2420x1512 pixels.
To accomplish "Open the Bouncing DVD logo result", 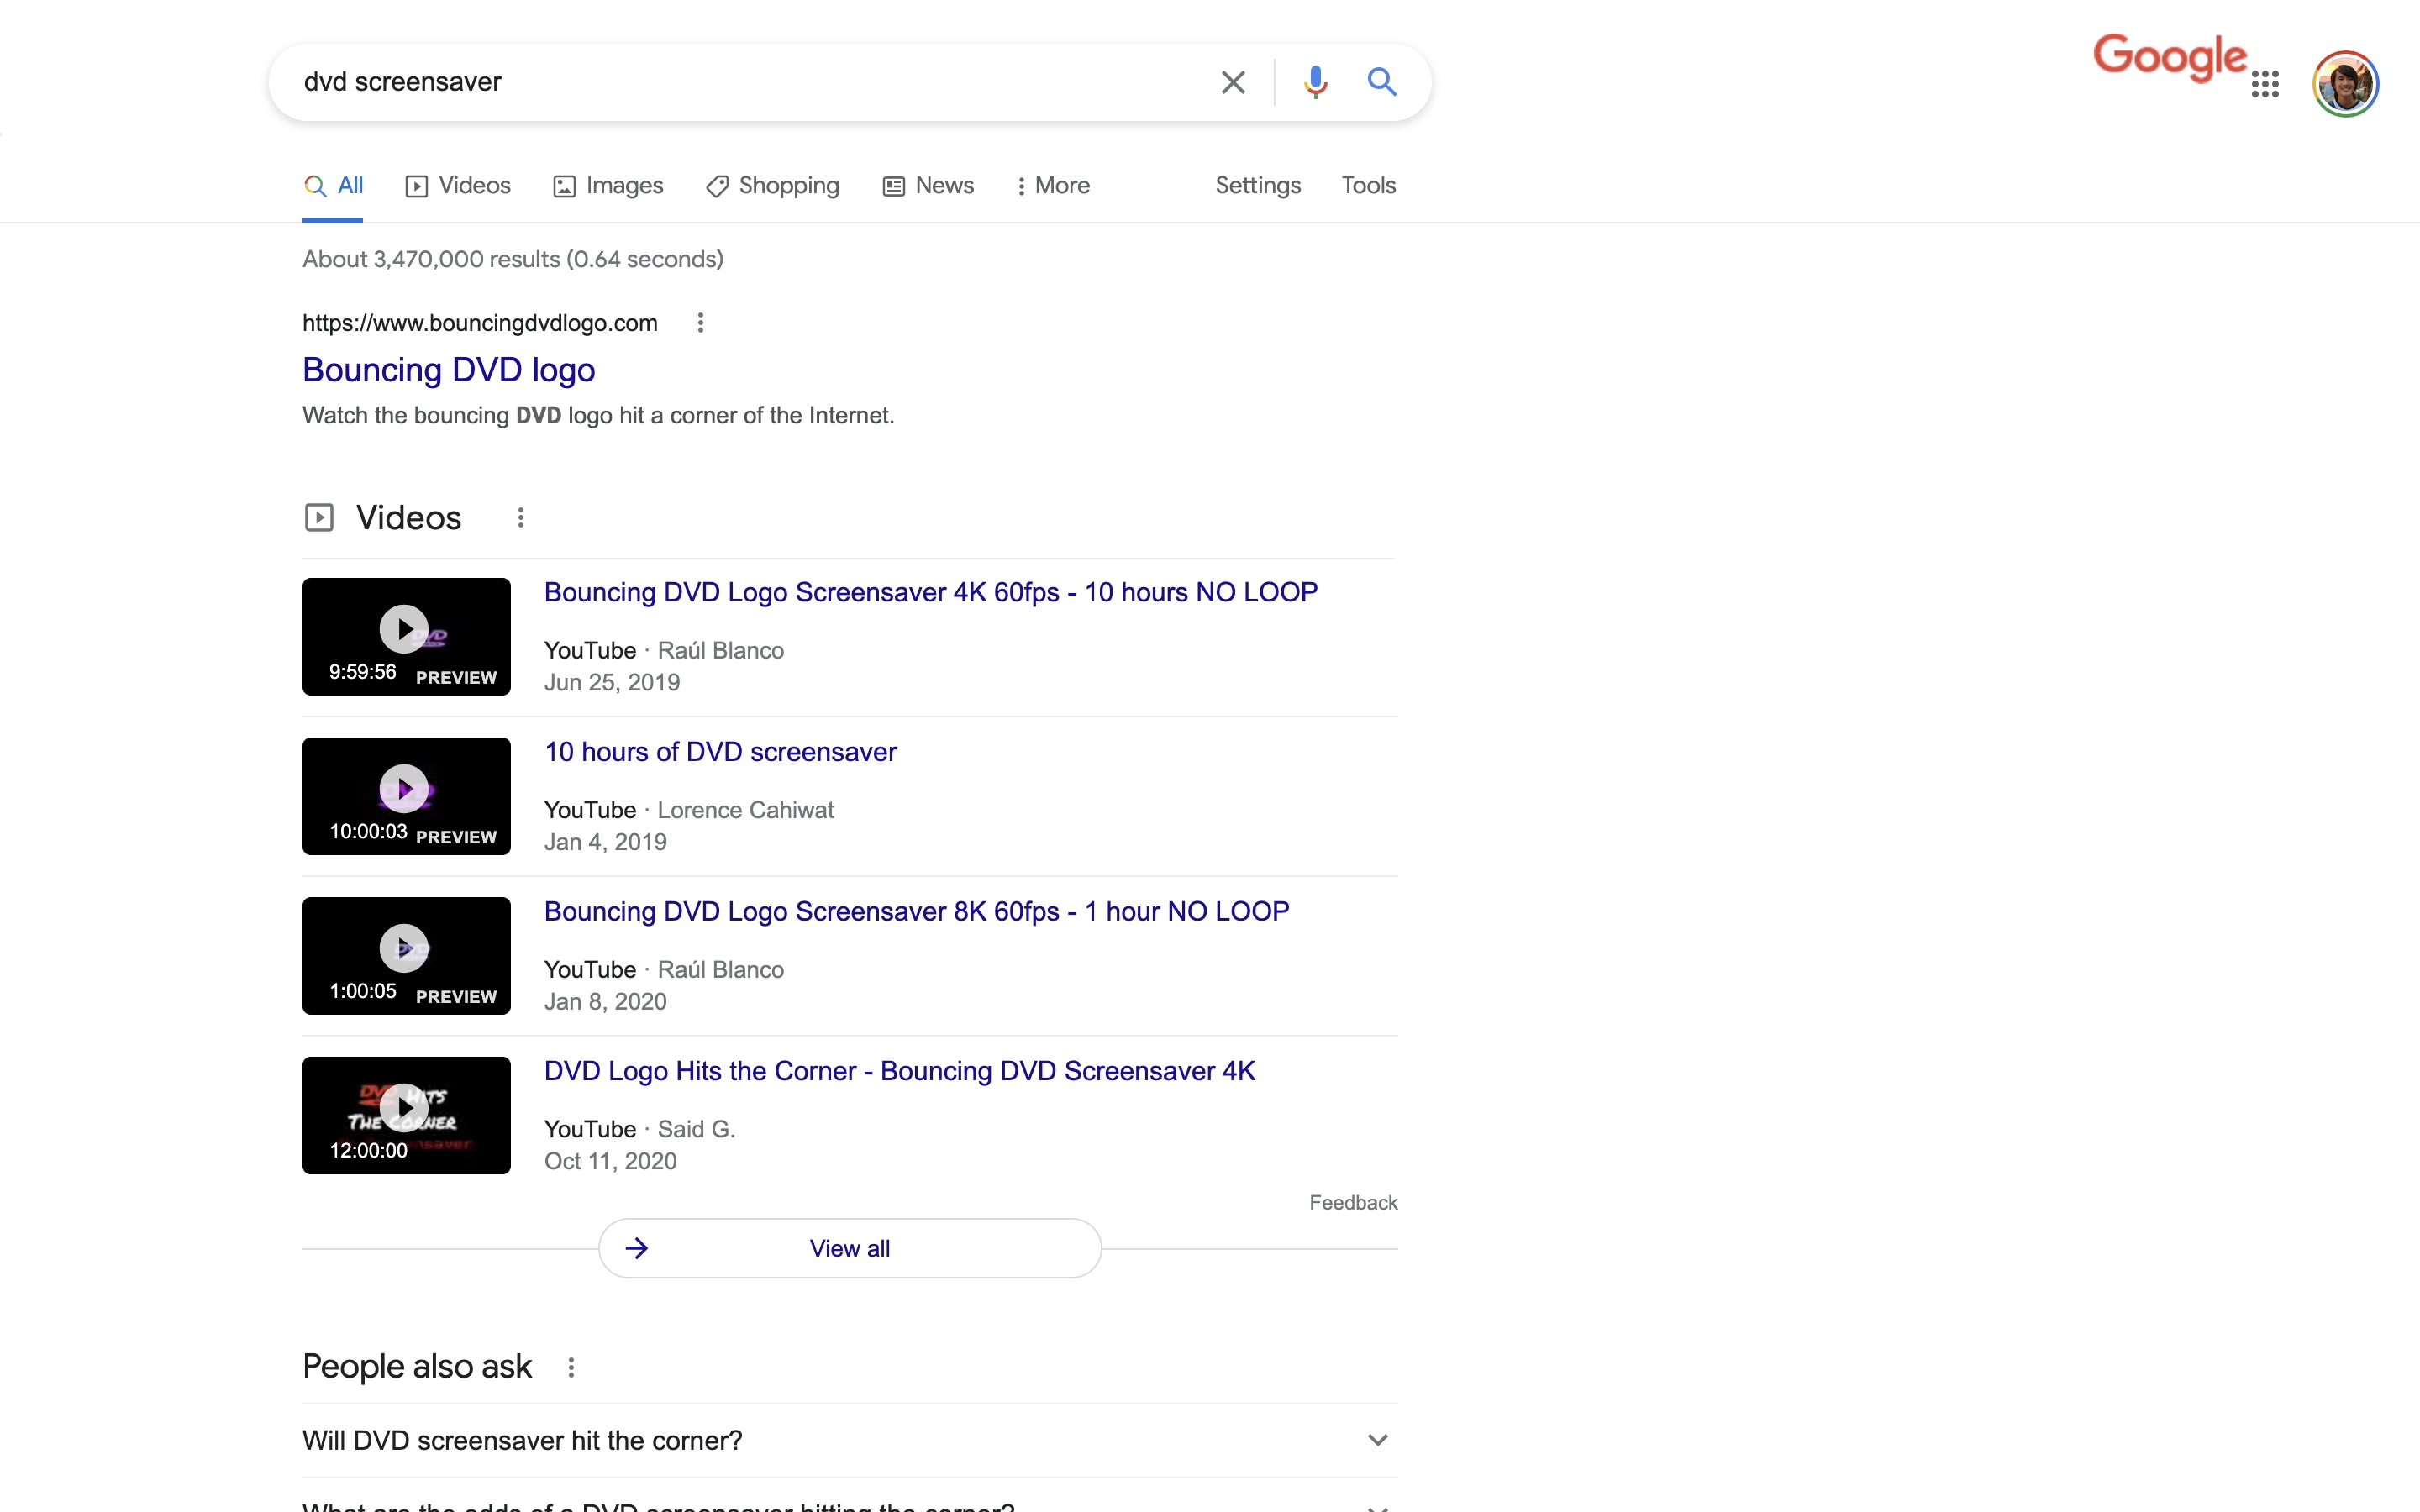I will click(x=449, y=370).
